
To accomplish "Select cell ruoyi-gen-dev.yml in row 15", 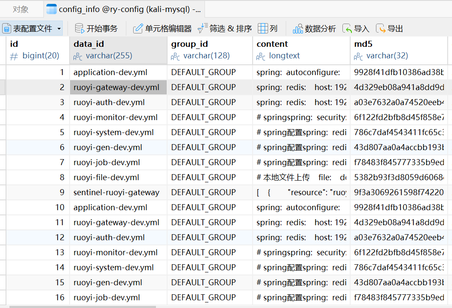I will click(x=118, y=282).
